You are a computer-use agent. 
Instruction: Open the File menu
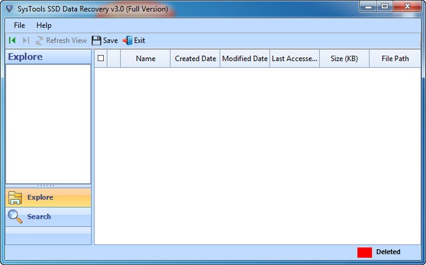point(19,25)
